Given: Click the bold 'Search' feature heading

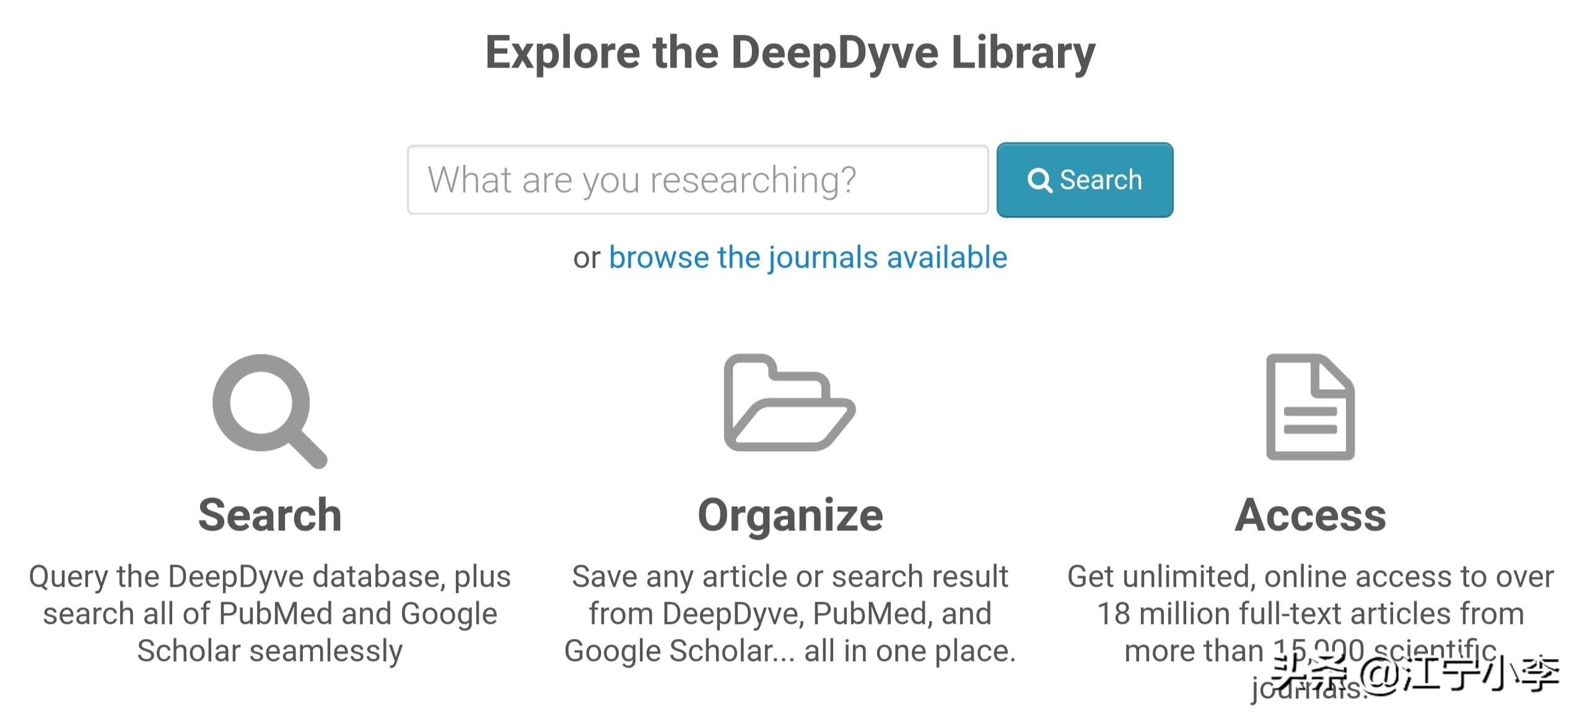Looking at the screenshot, I should (x=269, y=515).
